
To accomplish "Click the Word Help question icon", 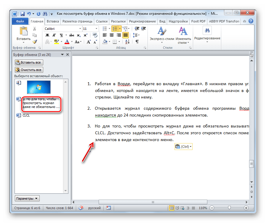I will coord(251,21).
